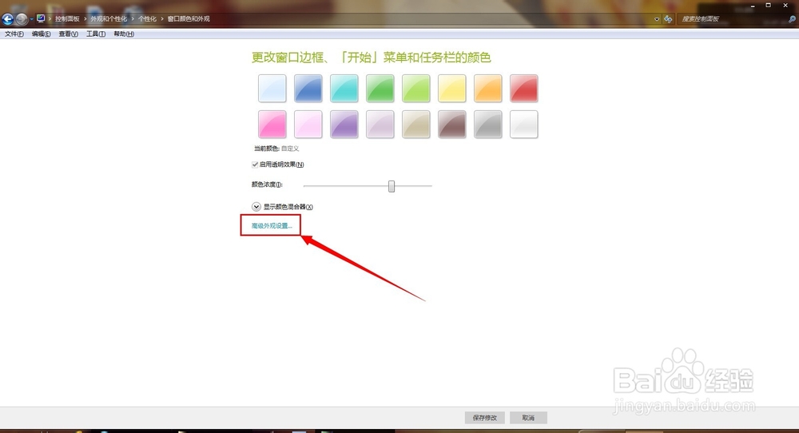The height and width of the screenshot is (433, 799).
Task: Select the frost white swatch in second row
Action: (524, 125)
